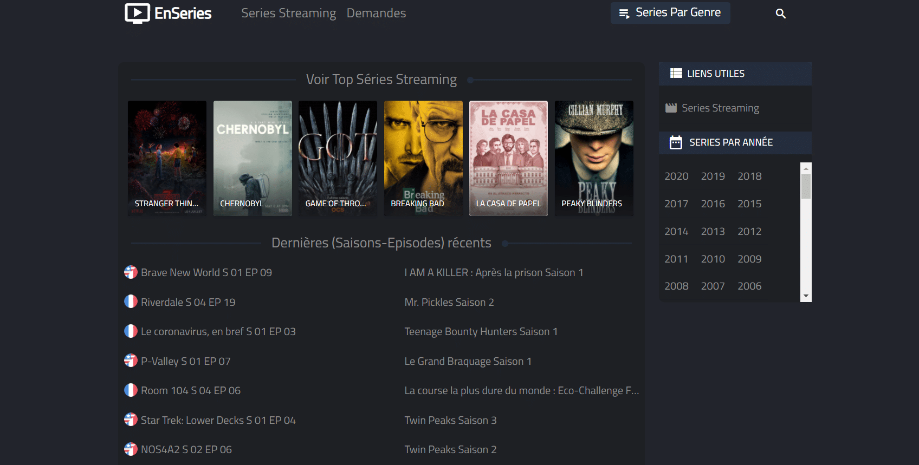Open I AM A KILLER Saison 1
This screenshot has height=465, width=919.
tap(494, 273)
